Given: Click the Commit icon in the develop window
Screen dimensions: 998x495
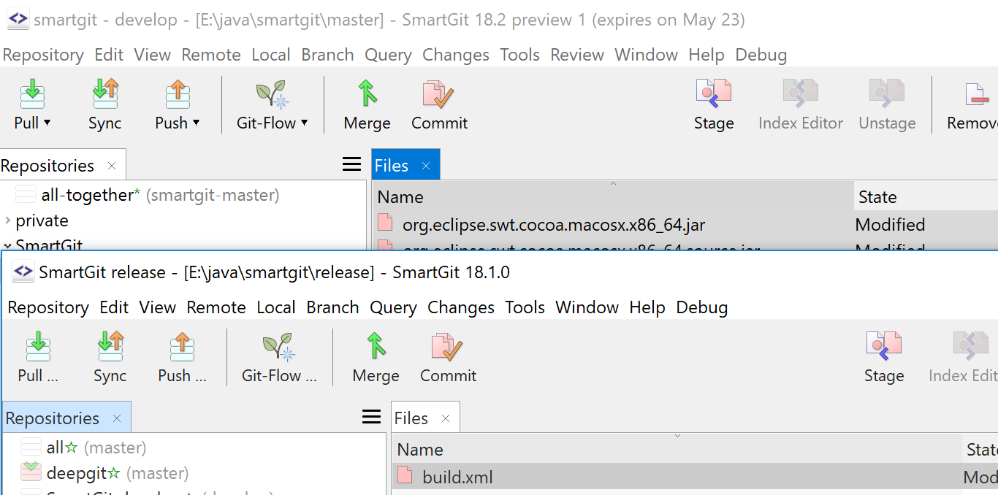Looking at the screenshot, I should pos(438,94).
